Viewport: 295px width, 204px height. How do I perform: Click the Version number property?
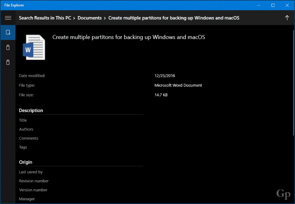(x=33, y=190)
